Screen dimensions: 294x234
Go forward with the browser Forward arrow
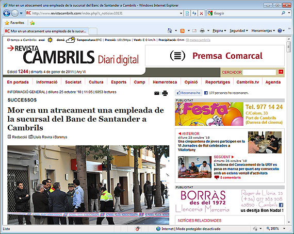click(15, 13)
